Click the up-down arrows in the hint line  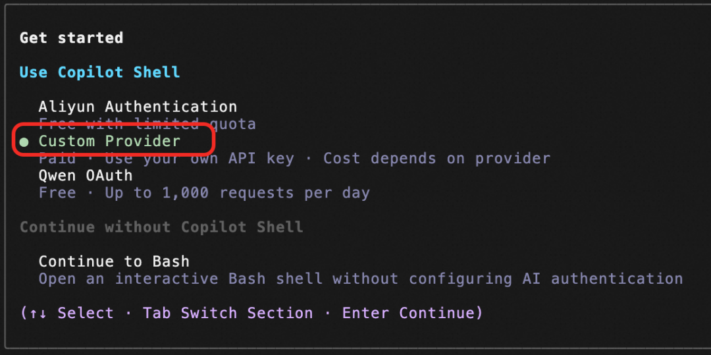[x=38, y=314]
